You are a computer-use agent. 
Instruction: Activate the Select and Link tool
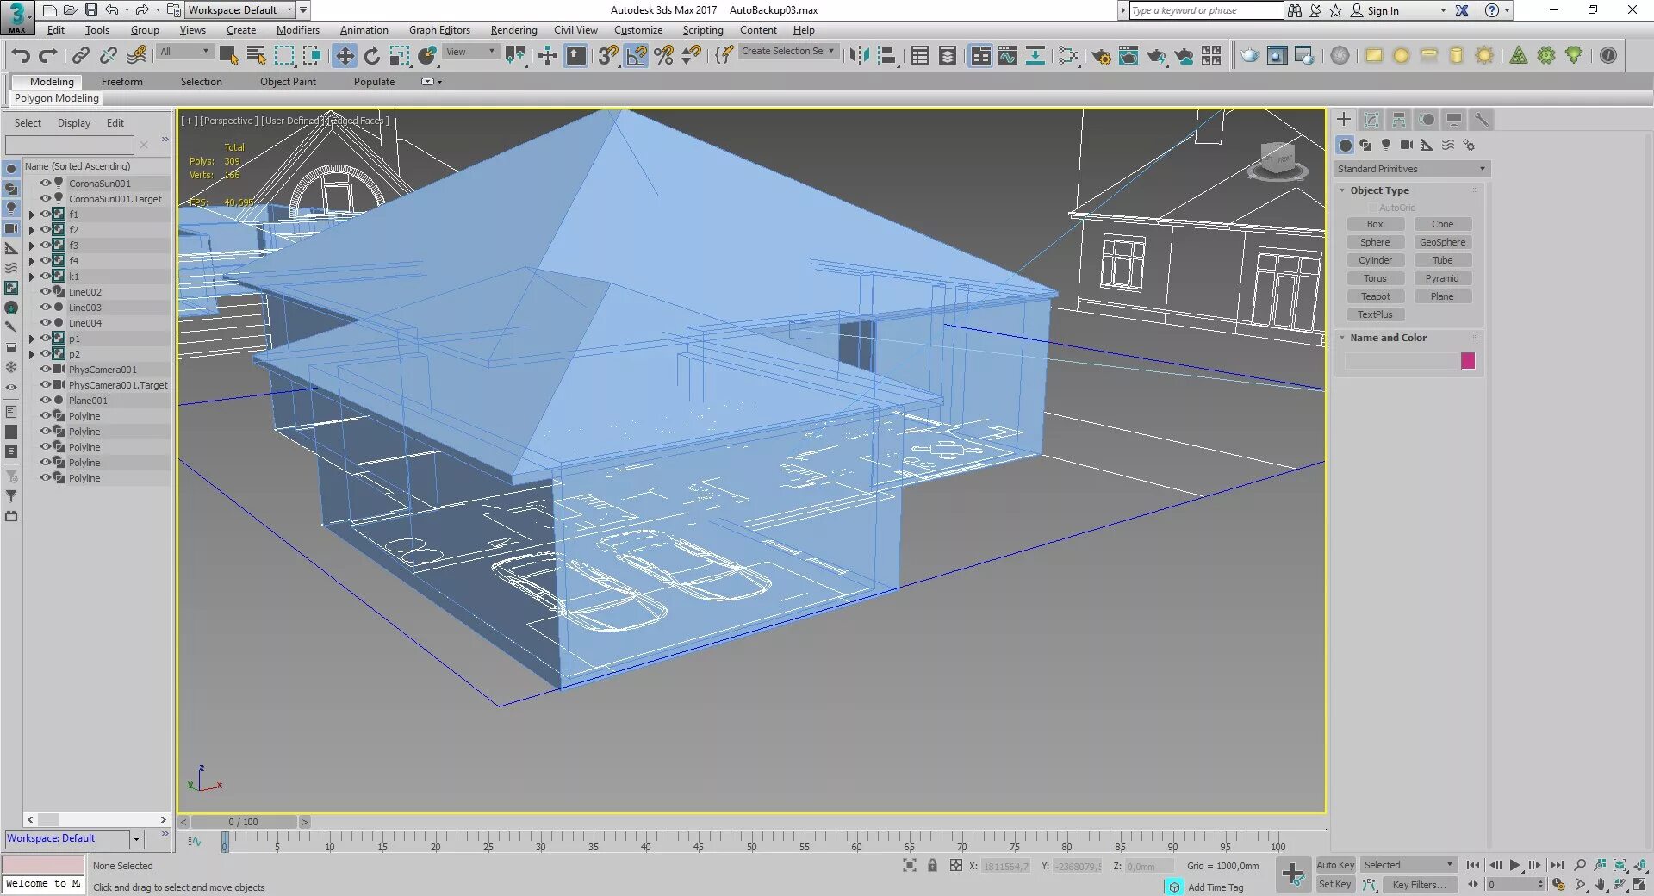pos(80,56)
